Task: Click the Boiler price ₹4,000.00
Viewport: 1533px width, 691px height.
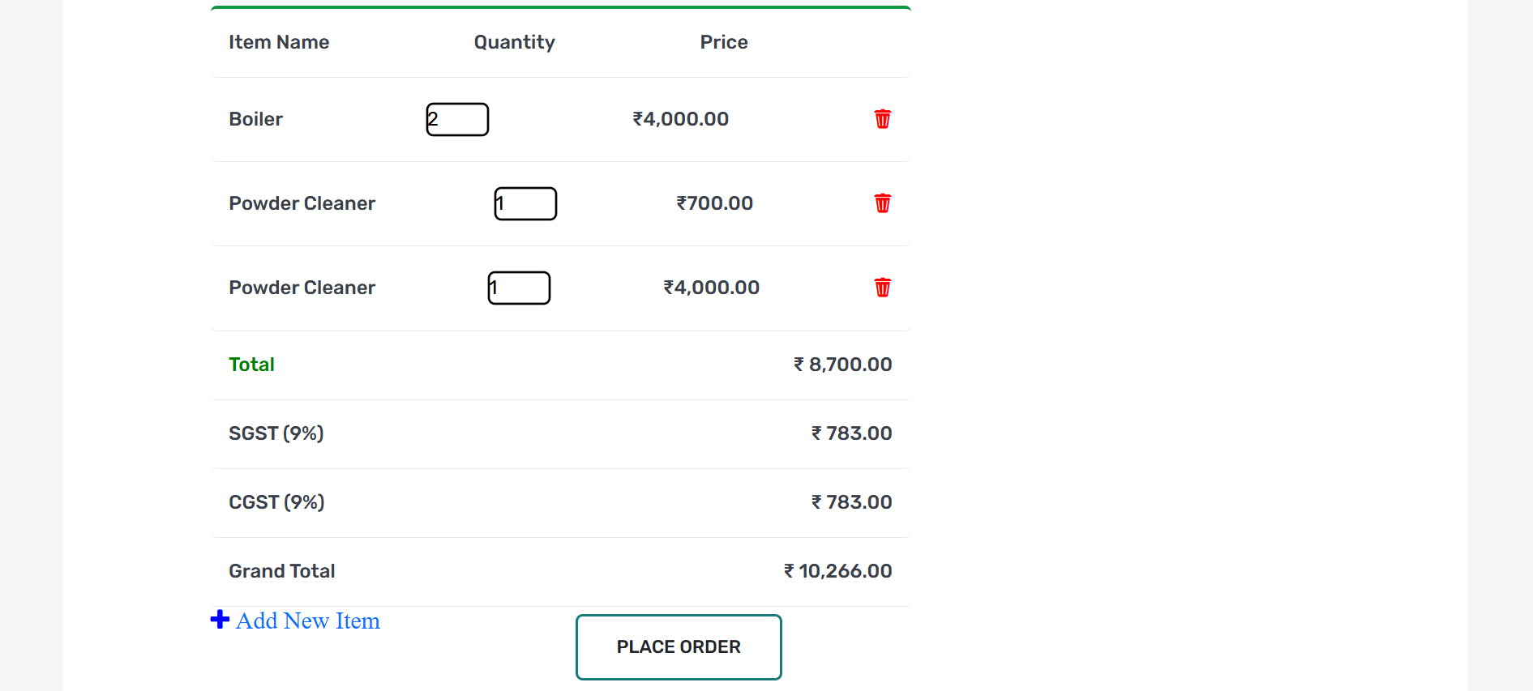Action: 681,119
